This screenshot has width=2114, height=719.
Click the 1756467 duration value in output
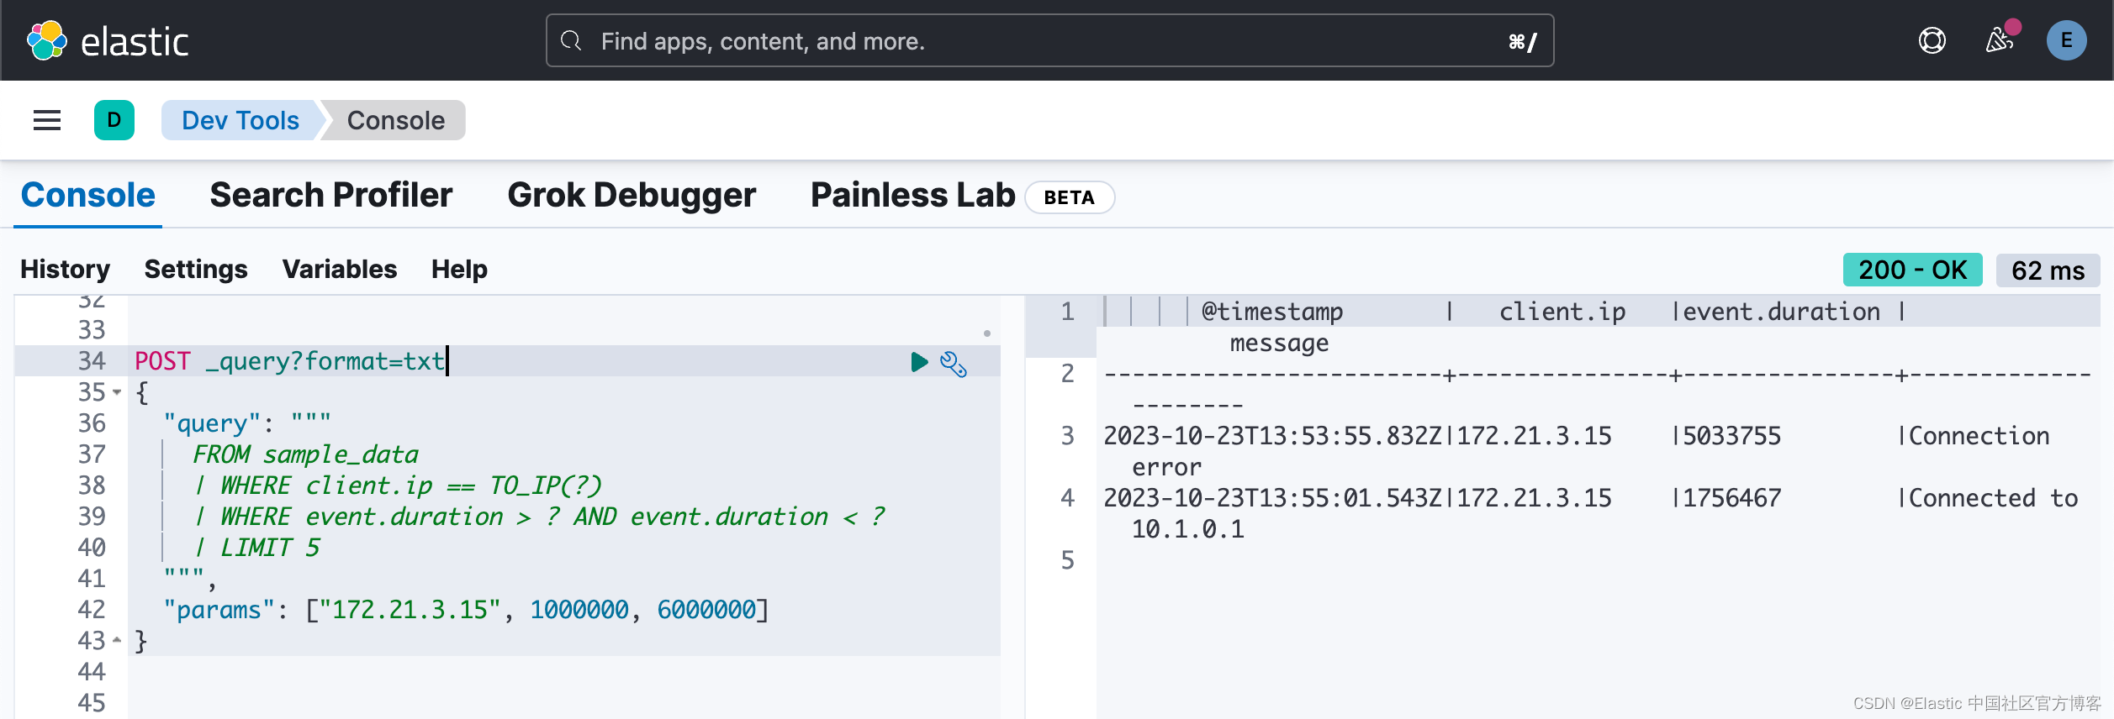1732,498
